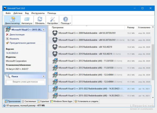Click the Деинсталляция link in side panel

coord(17,34)
